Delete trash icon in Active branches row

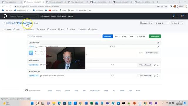[x=158, y=76]
